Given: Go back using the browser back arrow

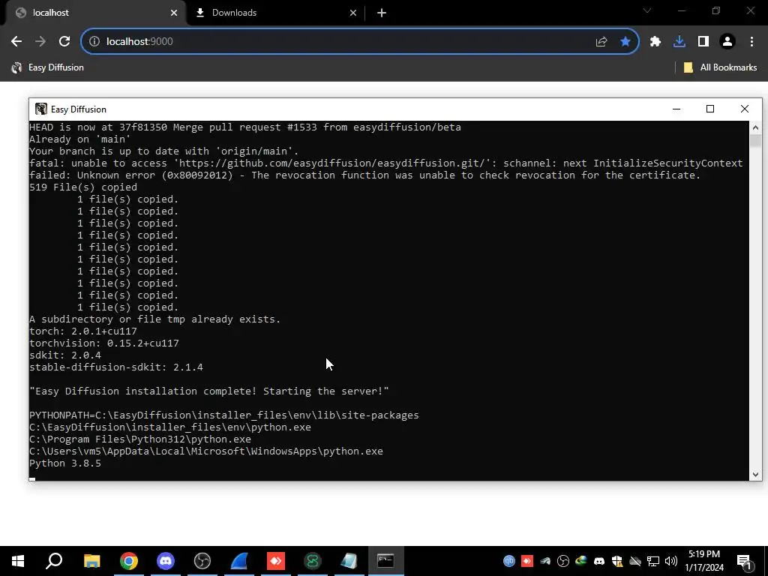Looking at the screenshot, I should (x=16, y=42).
